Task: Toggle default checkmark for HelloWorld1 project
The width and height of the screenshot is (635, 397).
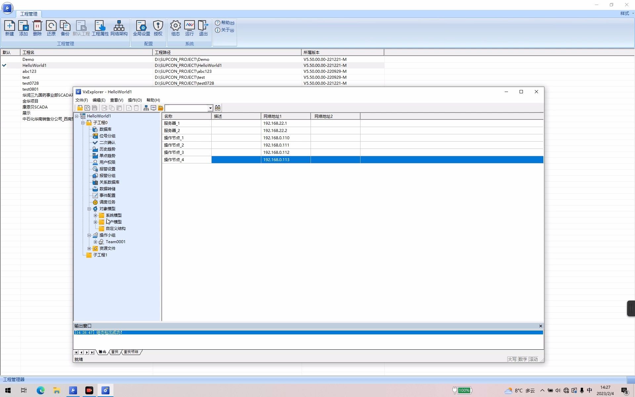Action: (x=4, y=66)
